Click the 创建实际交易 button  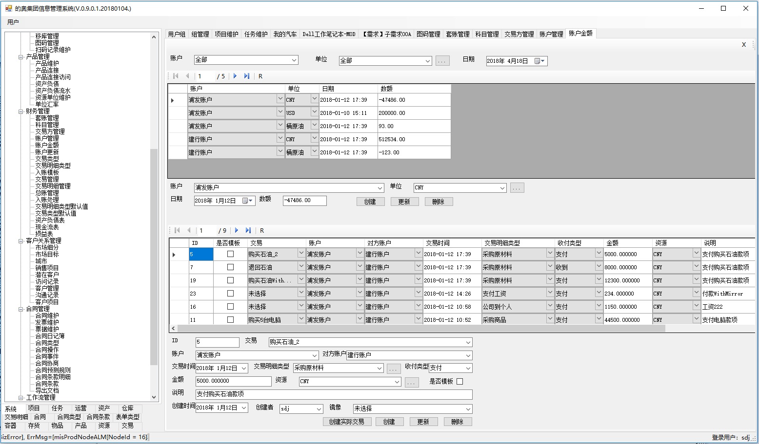tap(347, 422)
